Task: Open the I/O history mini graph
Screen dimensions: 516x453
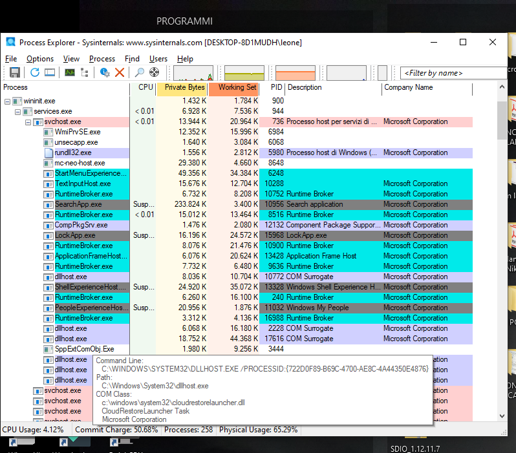Action: [x=346, y=73]
